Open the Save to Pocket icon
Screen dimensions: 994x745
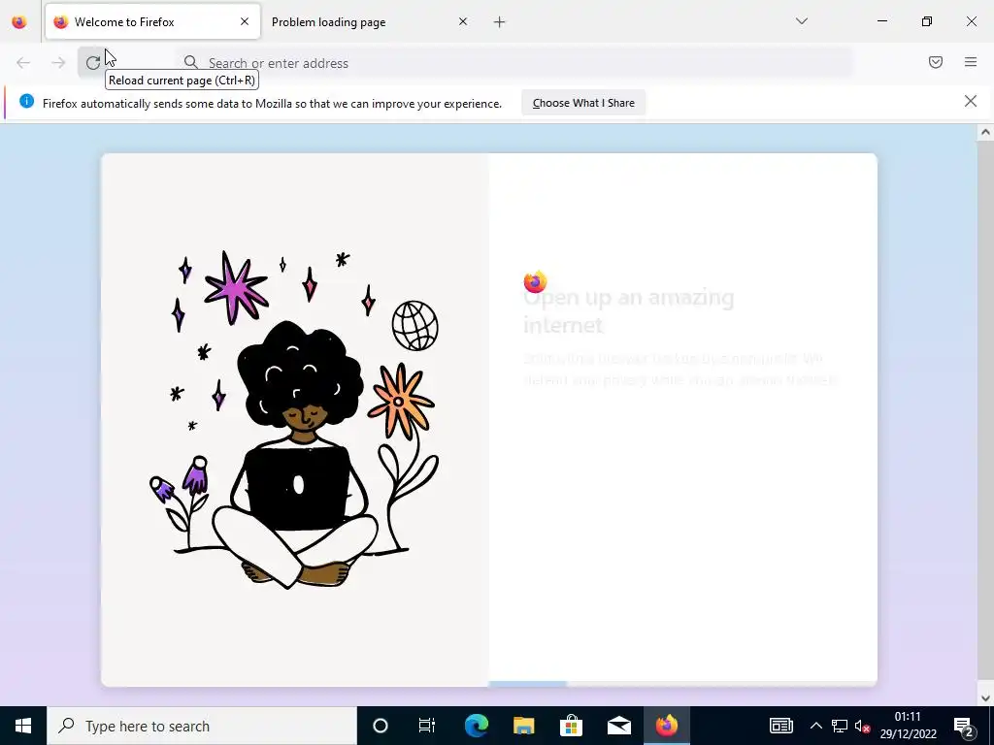936,62
